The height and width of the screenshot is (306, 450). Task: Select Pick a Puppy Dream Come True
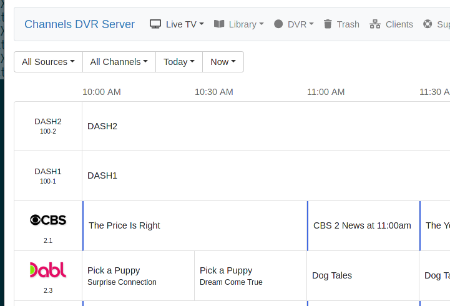click(231, 275)
